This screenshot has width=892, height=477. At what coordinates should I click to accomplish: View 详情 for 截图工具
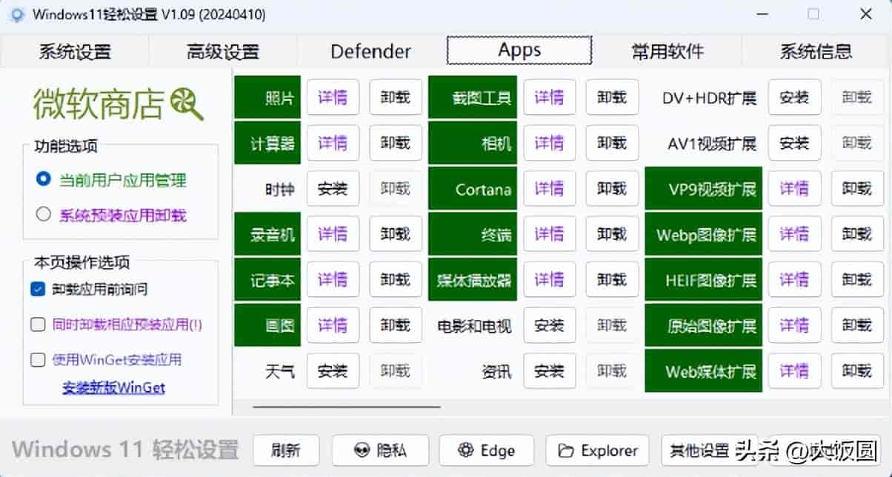[x=549, y=97]
